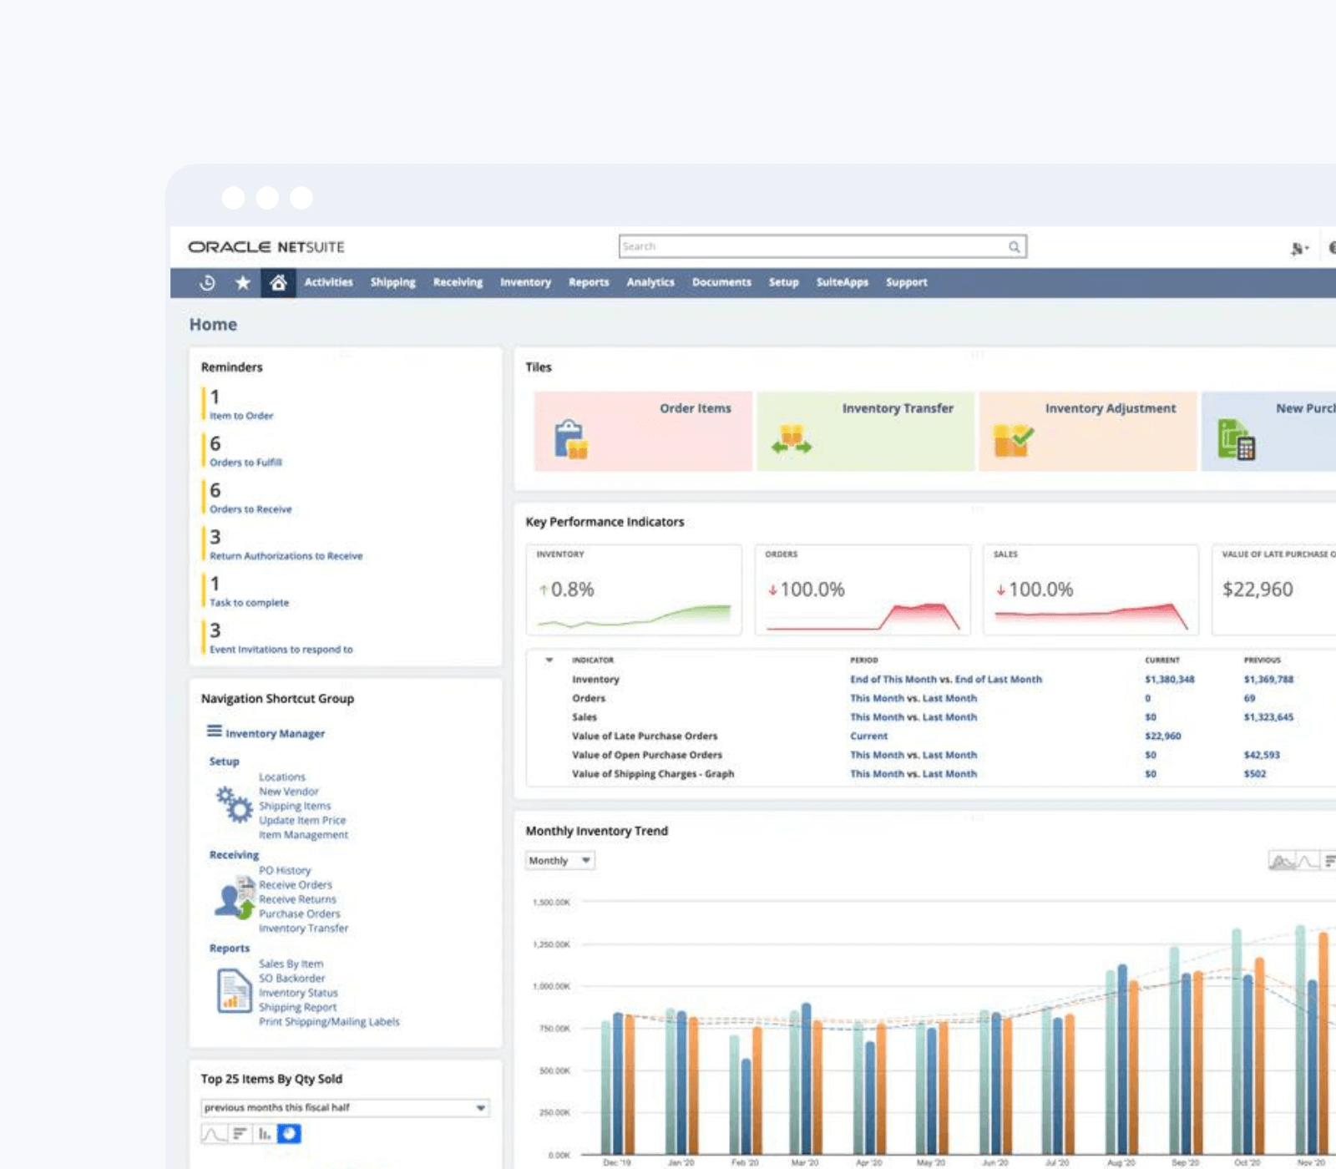Click the Oracle NetSuite logo

tap(266, 247)
